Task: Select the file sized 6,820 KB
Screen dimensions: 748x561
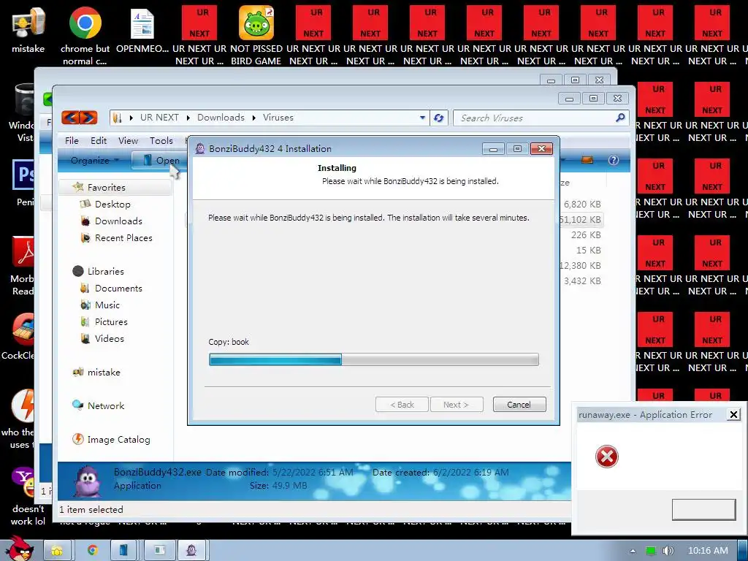Action: [582, 205]
